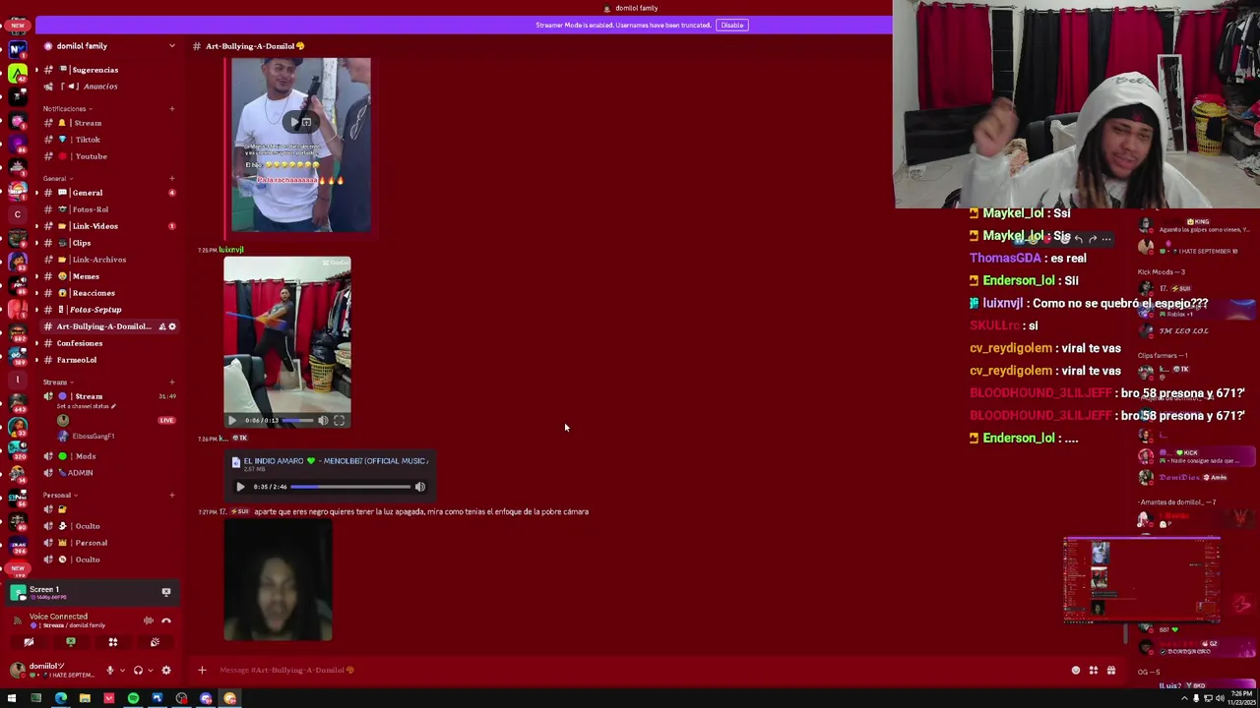Viewport: 1260px width, 708px height.
Task: Add channel to Streams category
Action: pos(172,383)
